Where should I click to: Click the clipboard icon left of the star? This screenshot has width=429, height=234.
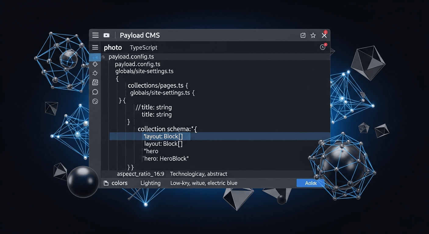[303, 35]
